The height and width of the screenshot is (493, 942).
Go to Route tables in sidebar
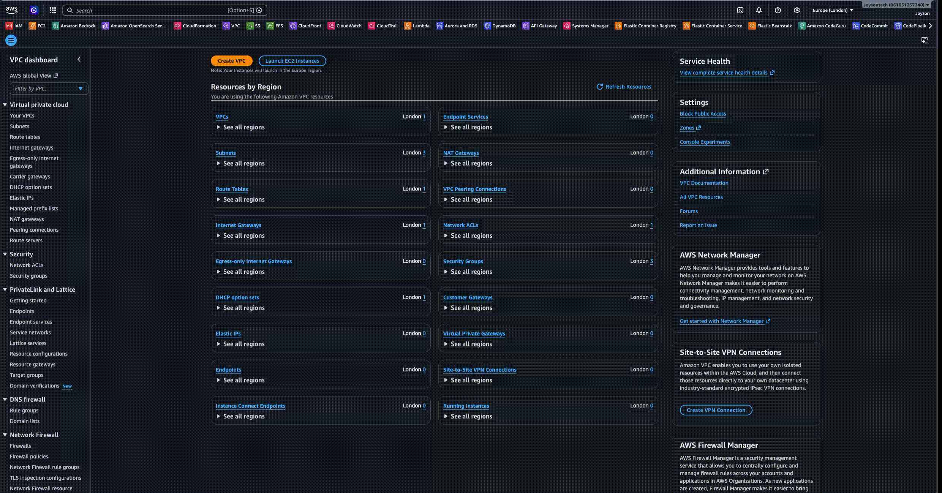(x=25, y=137)
